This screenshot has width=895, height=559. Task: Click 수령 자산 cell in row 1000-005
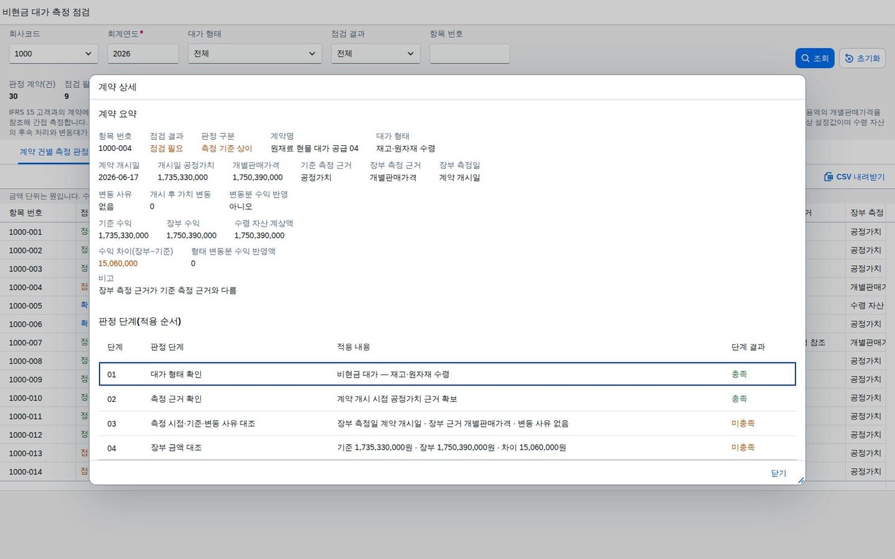(867, 306)
